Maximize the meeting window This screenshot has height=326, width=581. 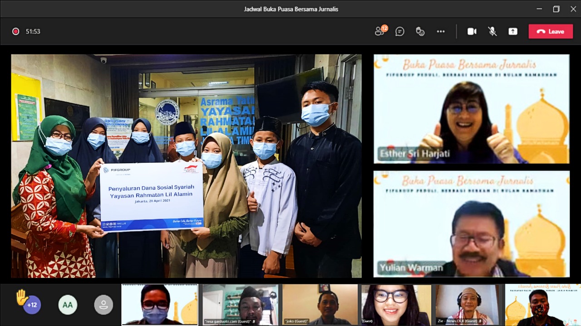coord(556,9)
